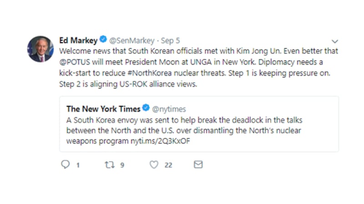Click the Ed Markey display name

tap(79, 40)
